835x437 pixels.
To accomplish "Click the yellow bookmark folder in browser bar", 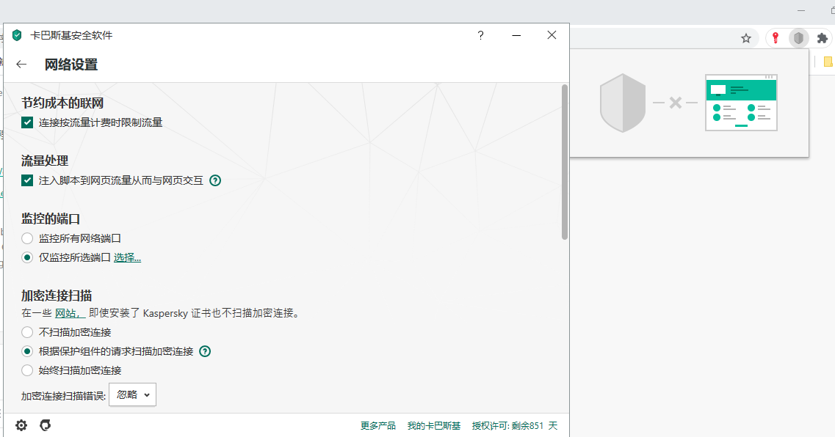I will click(x=828, y=62).
